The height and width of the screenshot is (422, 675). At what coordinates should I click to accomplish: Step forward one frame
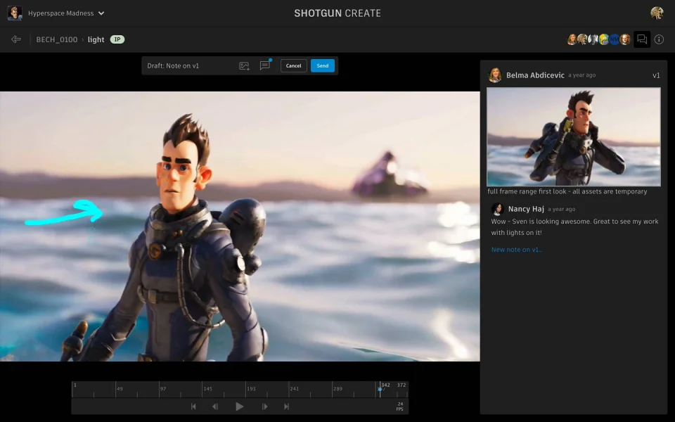click(x=265, y=407)
